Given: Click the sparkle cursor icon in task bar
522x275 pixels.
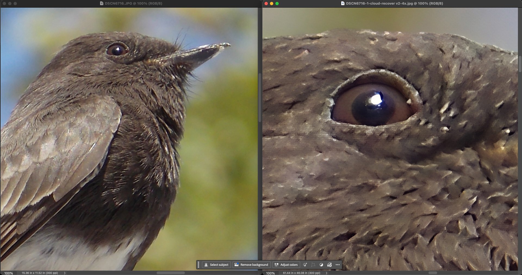Looking at the screenshot, I should pyautogui.click(x=305, y=265).
